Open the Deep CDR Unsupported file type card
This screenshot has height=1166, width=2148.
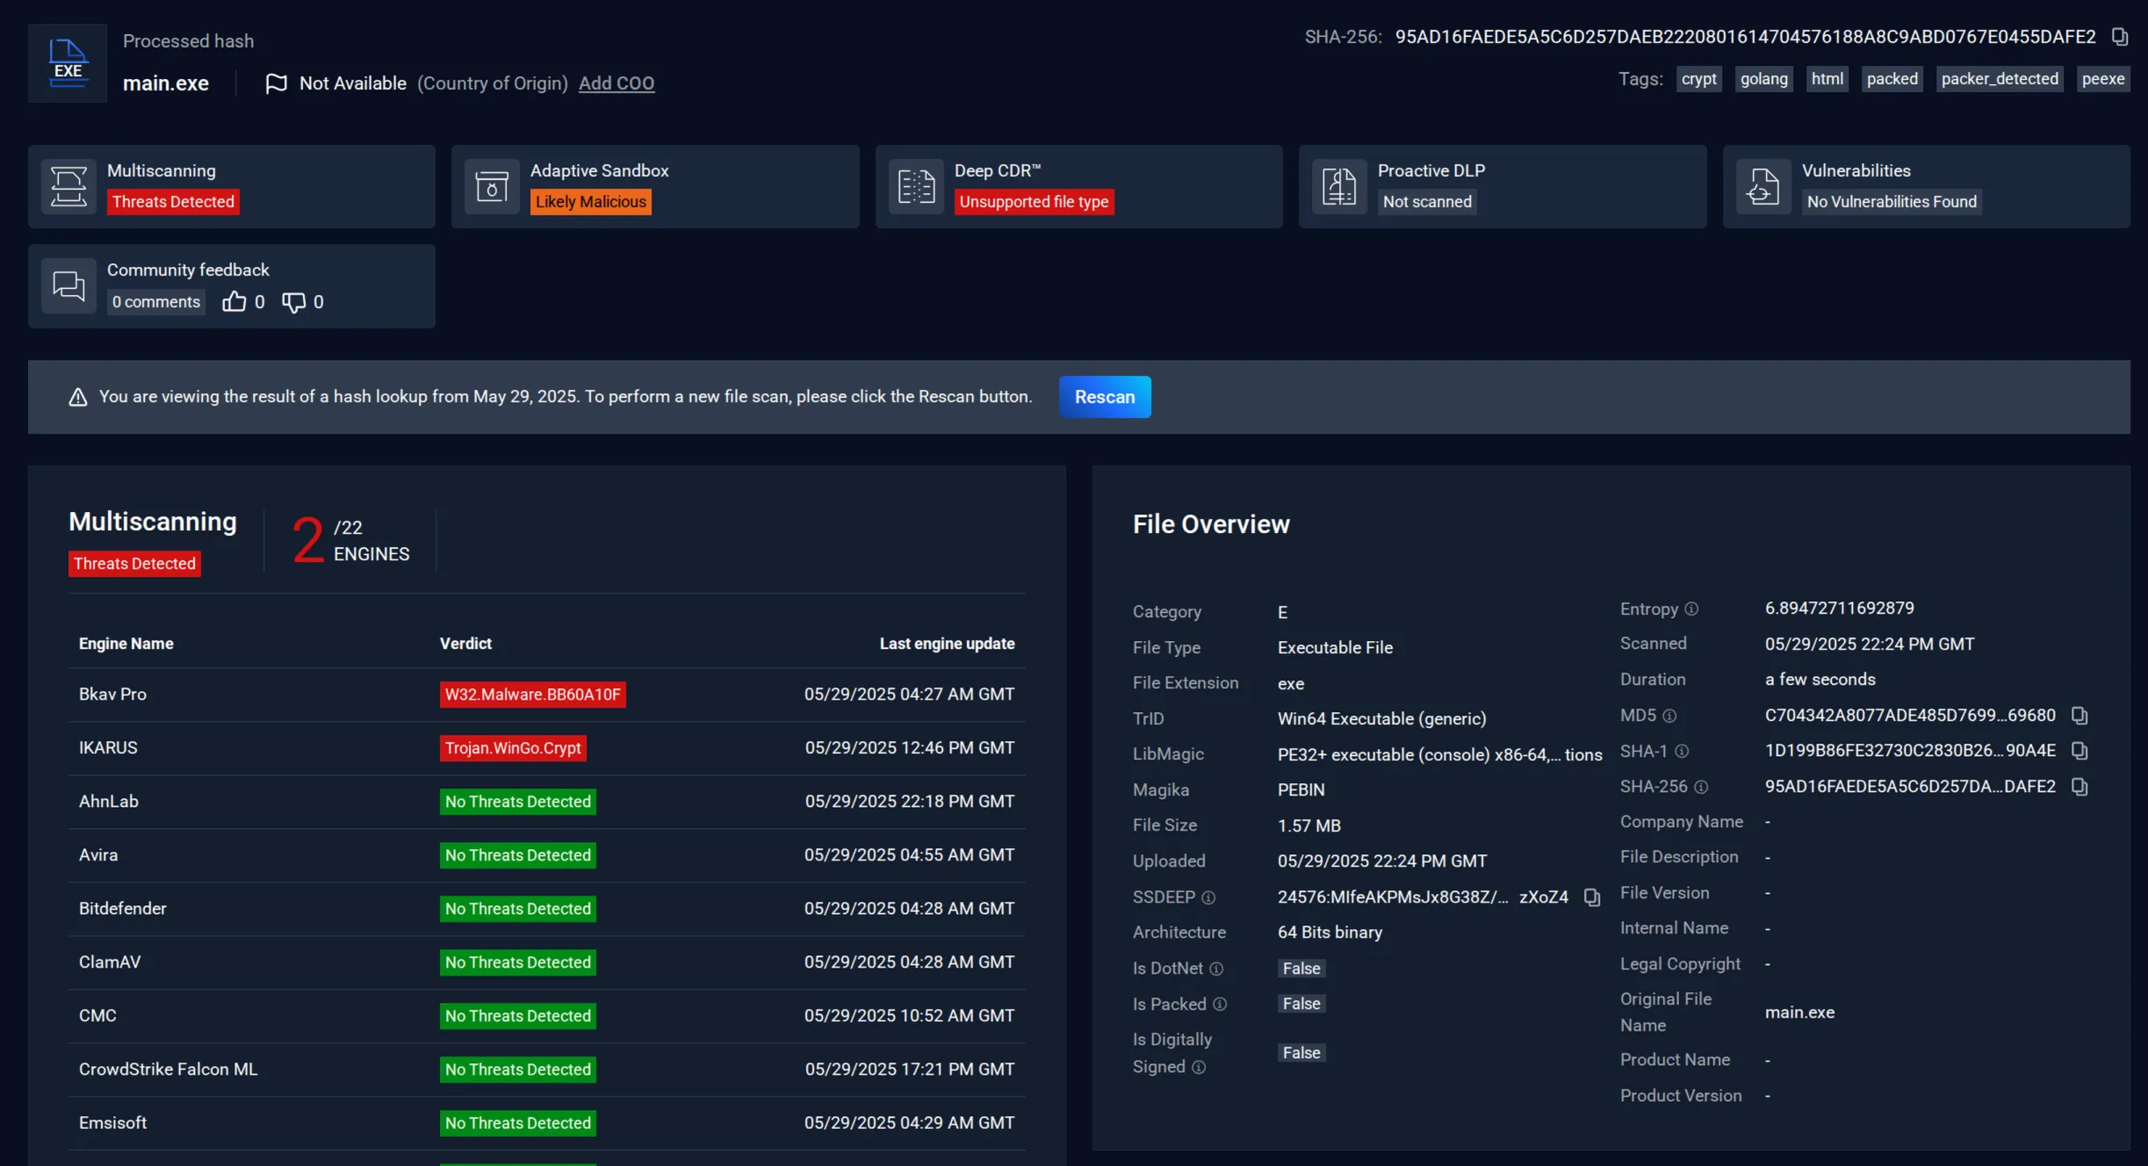click(x=1079, y=186)
